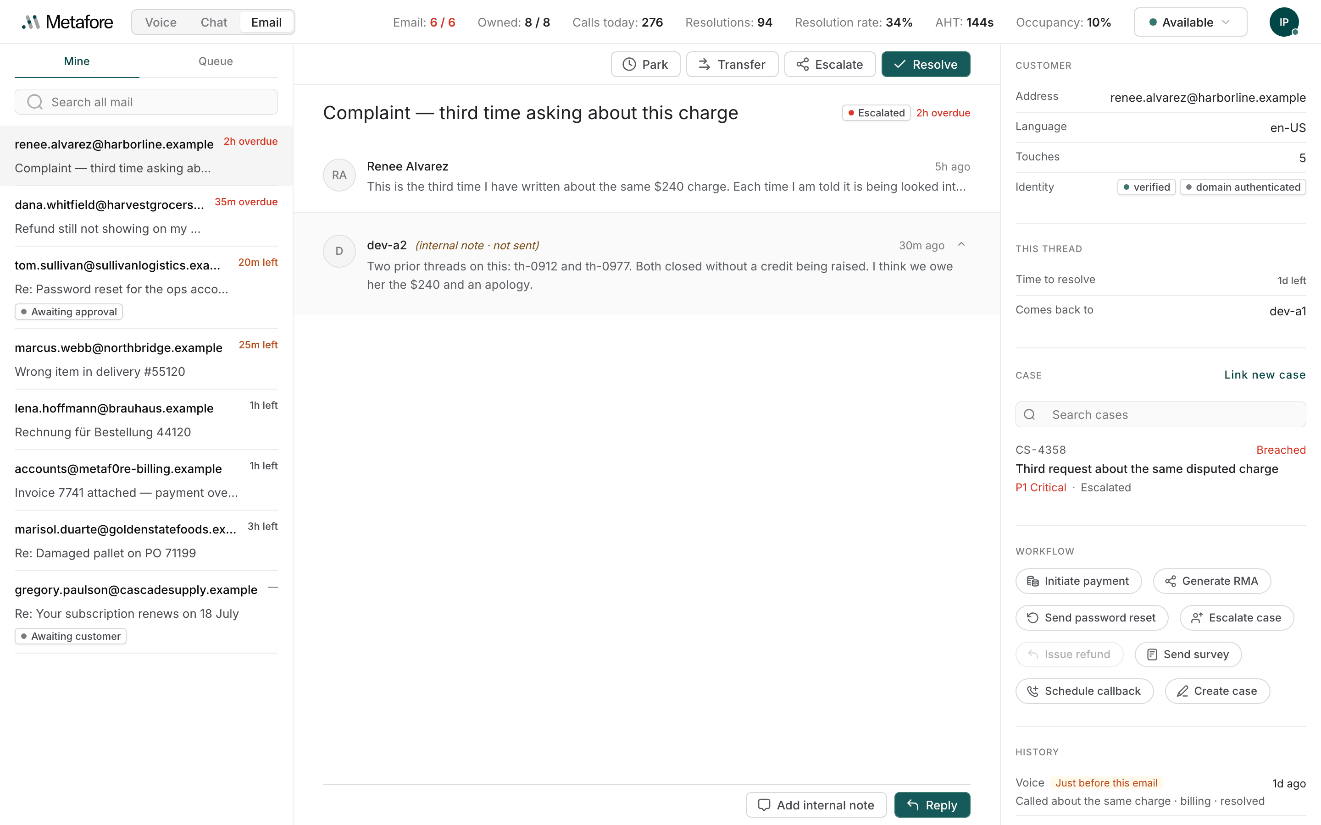Viewport: 1321px width, 825px height.
Task: Collapse the dev-a2 internal note
Action: coord(961,245)
